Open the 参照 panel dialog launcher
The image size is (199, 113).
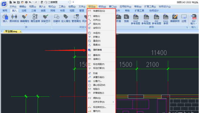click(187, 27)
